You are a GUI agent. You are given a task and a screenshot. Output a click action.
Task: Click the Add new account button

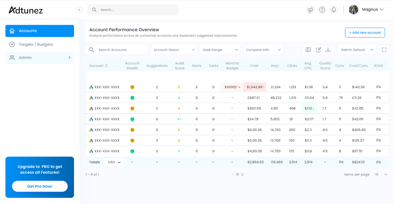coord(365,33)
